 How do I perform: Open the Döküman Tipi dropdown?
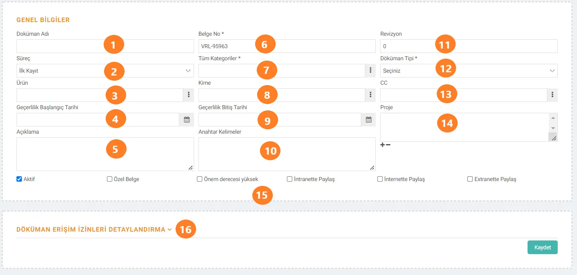(469, 71)
